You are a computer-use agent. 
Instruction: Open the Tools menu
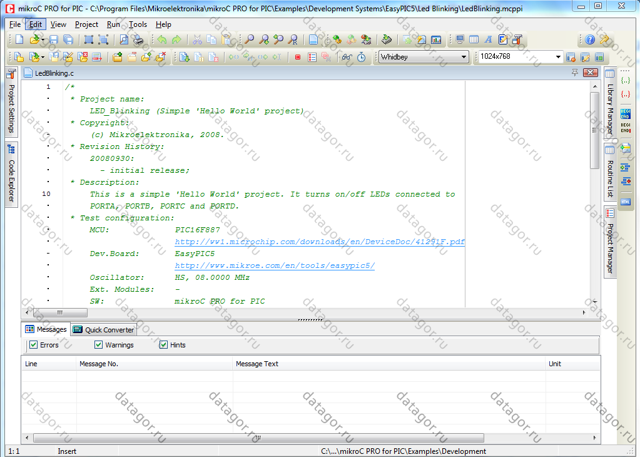pyautogui.click(x=138, y=24)
